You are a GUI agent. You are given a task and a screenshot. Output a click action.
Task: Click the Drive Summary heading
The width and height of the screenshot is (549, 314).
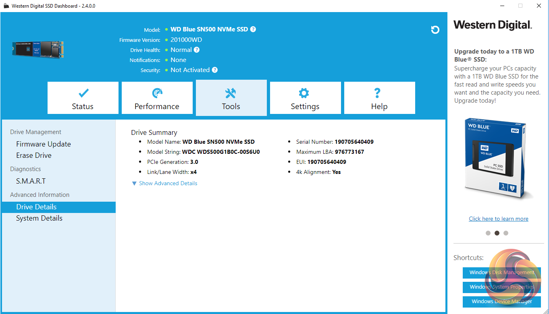pyautogui.click(x=154, y=132)
